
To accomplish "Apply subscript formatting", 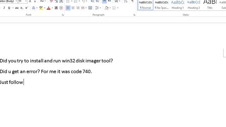I will (x=22, y=8).
